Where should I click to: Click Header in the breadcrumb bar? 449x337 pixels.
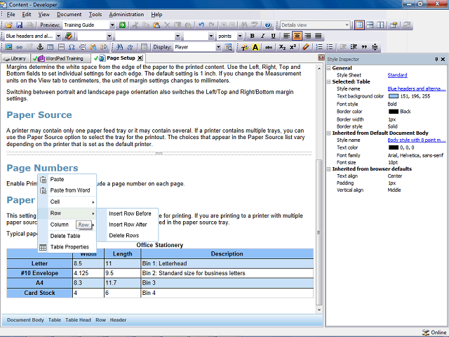(x=118, y=320)
